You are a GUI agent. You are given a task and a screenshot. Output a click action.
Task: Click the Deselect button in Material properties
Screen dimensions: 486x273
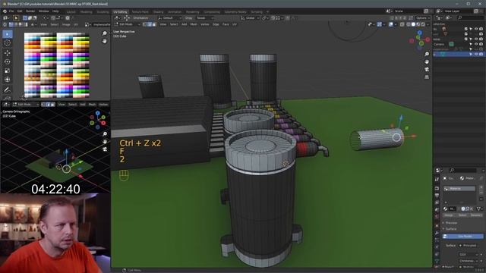click(476, 215)
